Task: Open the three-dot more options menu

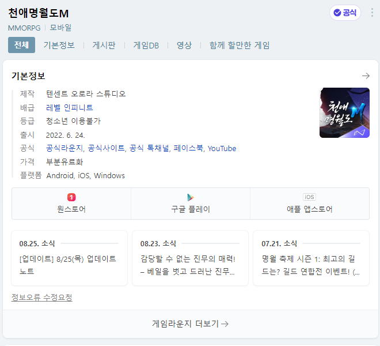Action: [372, 13]
